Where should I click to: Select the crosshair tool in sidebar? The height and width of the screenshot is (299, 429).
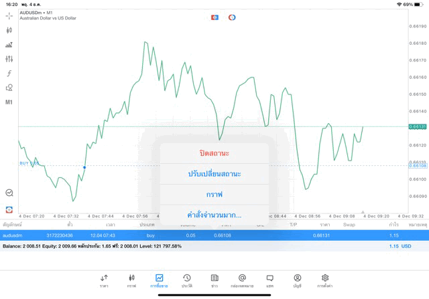[9, 15]
